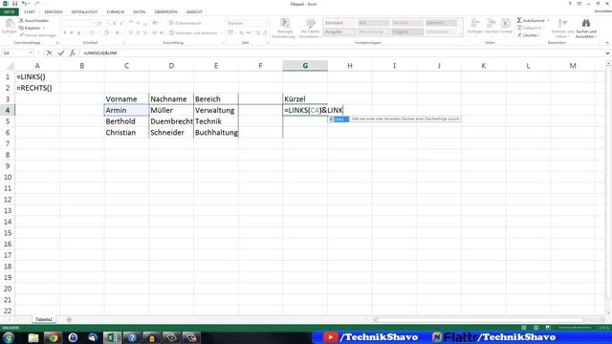The width and height of the screenshot is (612, 344).
Task: Click cell containing Müller
Action: point(171,110)
